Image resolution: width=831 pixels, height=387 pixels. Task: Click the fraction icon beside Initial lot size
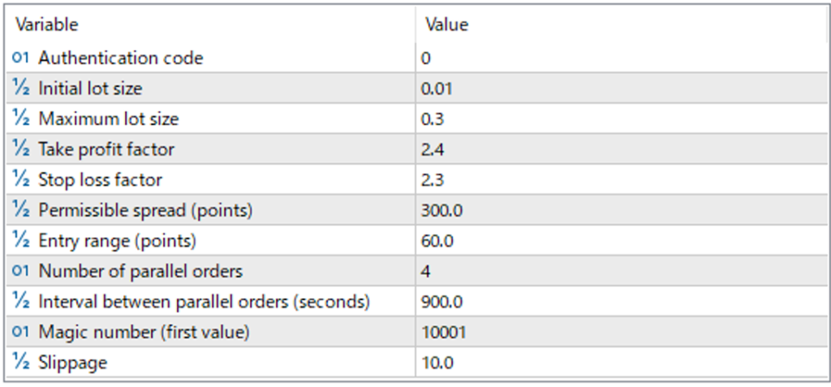[21, 88]
